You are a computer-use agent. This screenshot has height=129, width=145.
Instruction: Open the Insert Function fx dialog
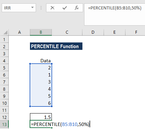77,8
